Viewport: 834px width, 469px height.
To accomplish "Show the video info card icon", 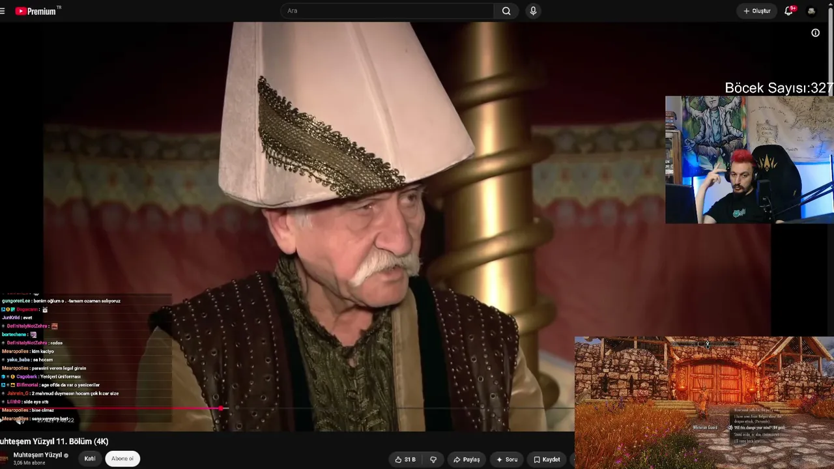I will point(815,33).
